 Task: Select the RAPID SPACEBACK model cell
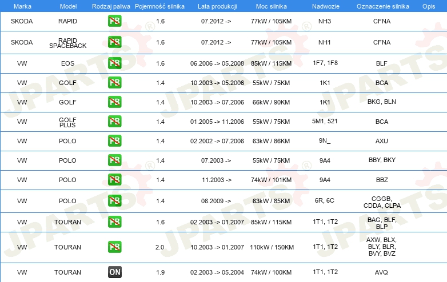coord(67,43)
